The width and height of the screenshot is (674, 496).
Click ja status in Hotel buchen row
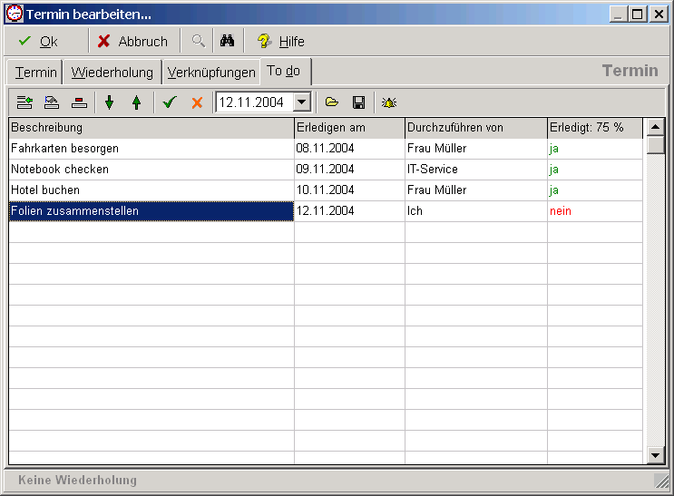595,190
